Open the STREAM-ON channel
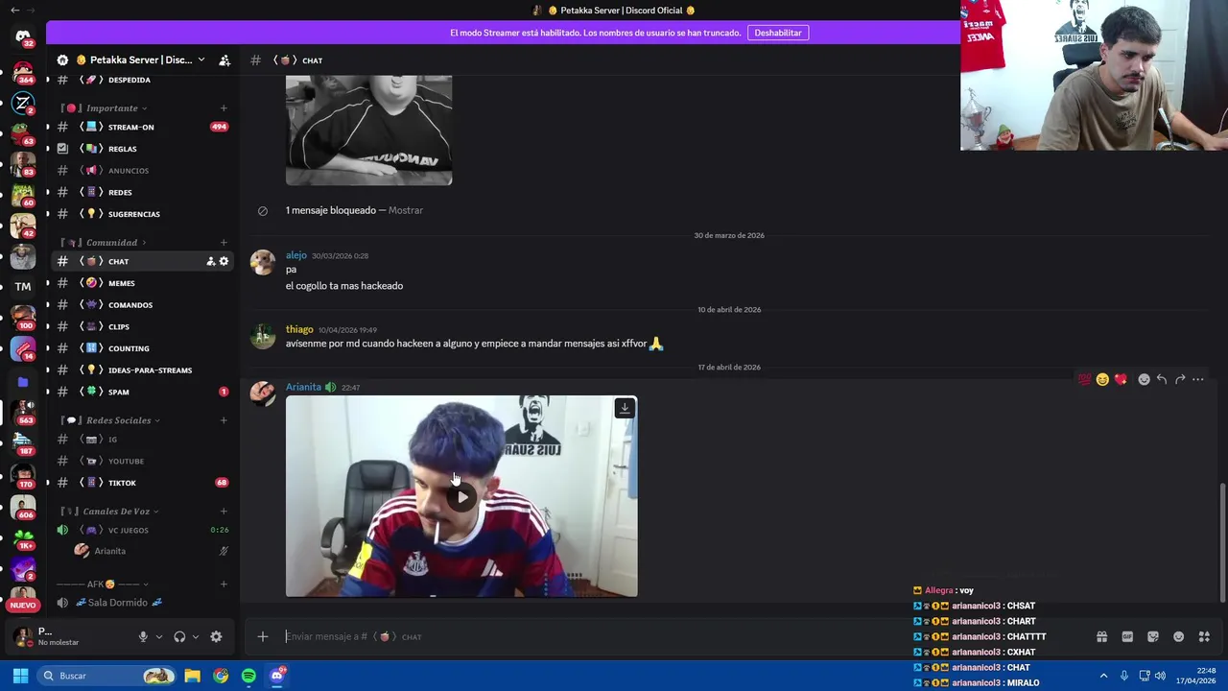Image resolution: width=1228 pixels, height=691 pixels. (x=142, y=127)
